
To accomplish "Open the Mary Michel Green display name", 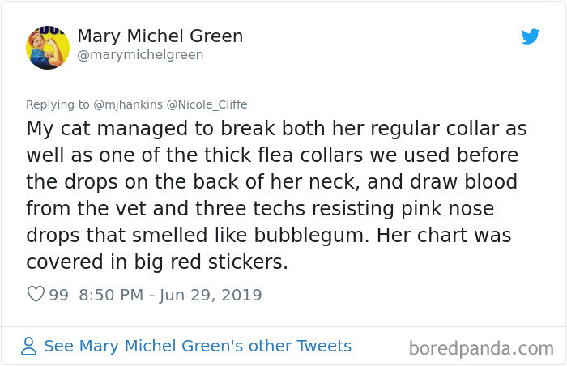I will pos(160,36).
